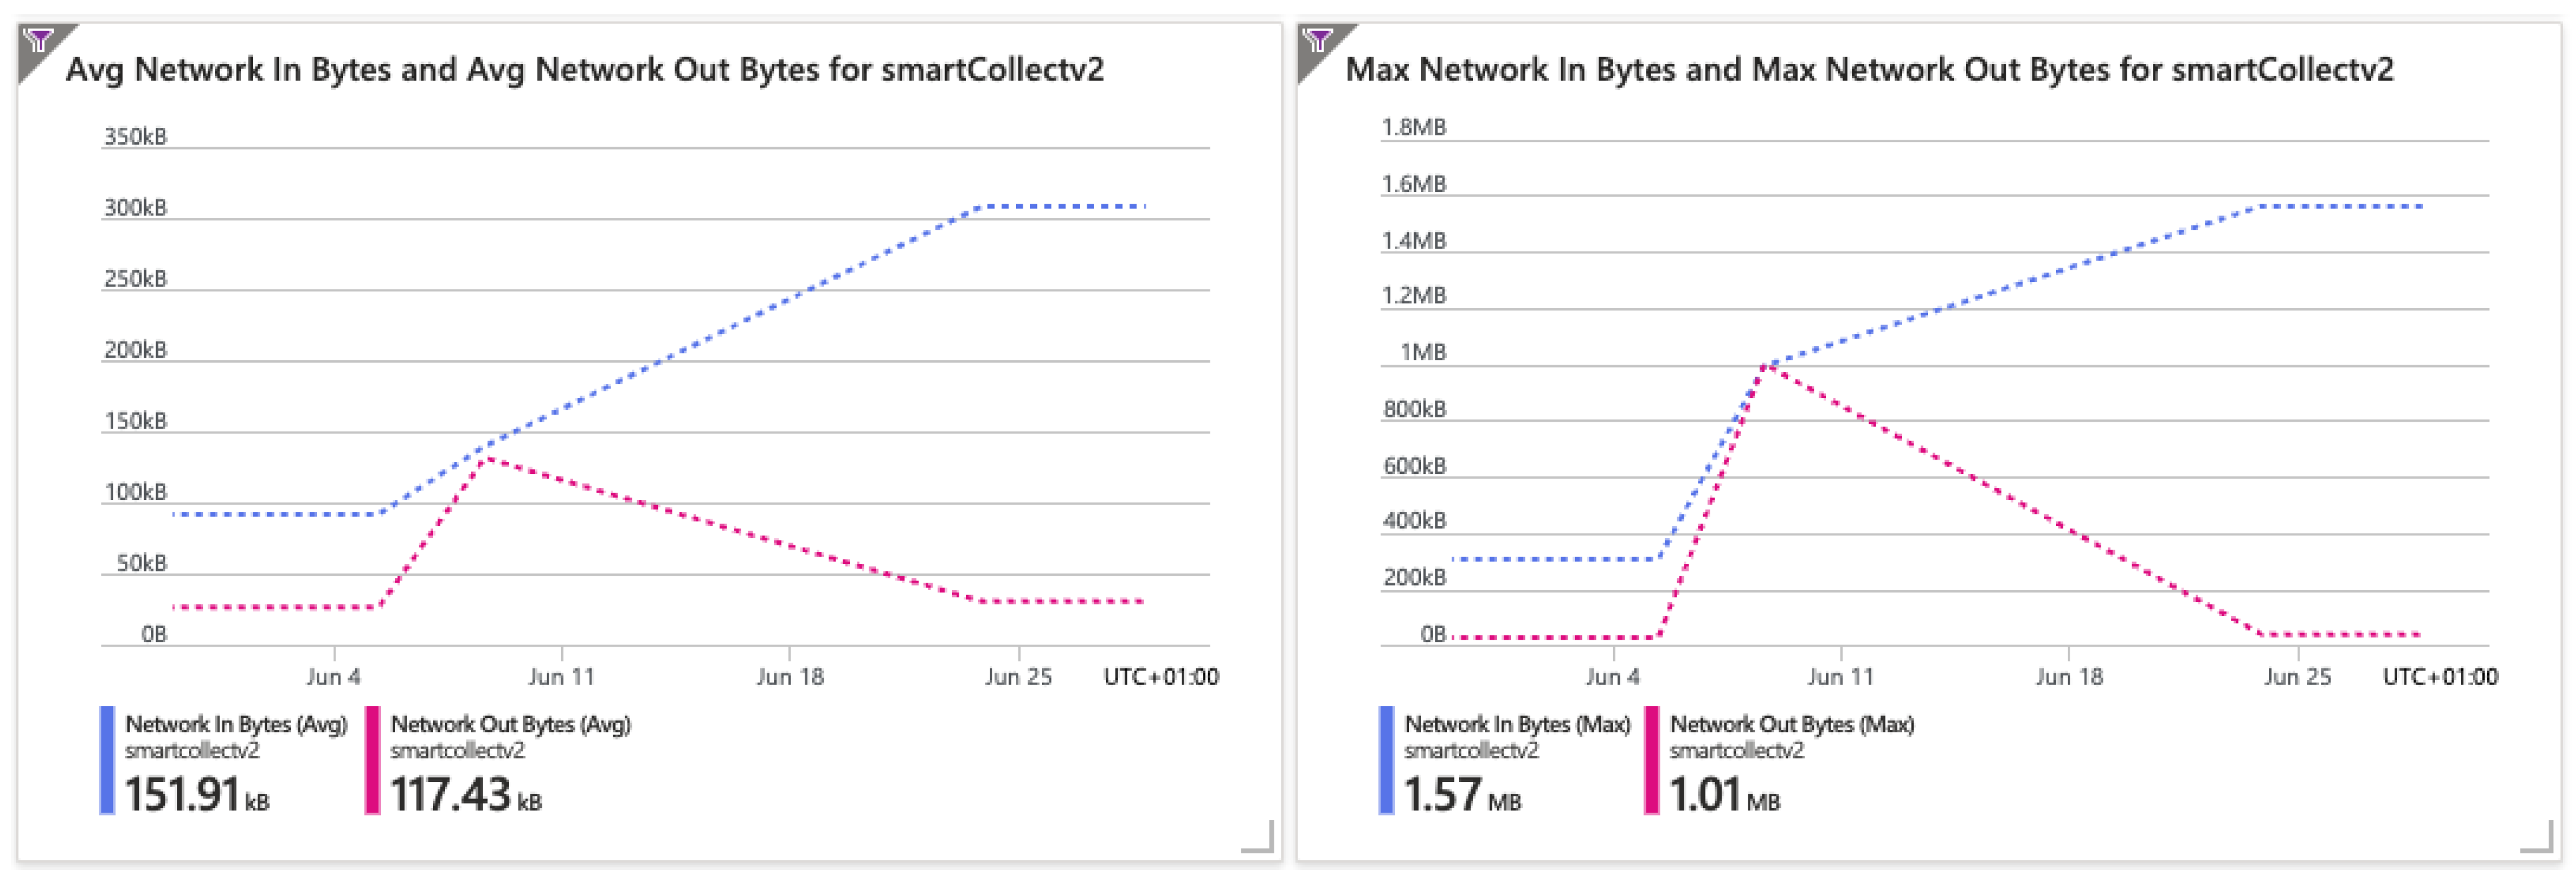Click pink Network Out Bytes (Avg) color bar
This screenshot has height=882, width=2576.
372,760
